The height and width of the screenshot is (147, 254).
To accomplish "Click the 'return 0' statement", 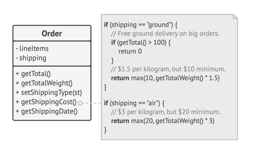I will tap(130, 51).
